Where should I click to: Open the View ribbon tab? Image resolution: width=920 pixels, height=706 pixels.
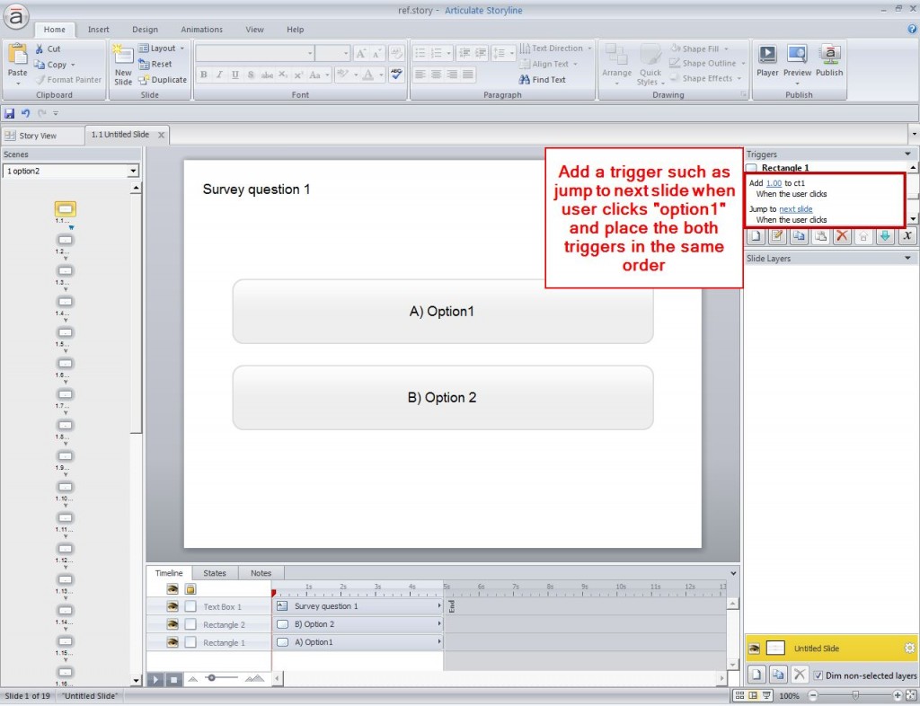pos(254,30)
